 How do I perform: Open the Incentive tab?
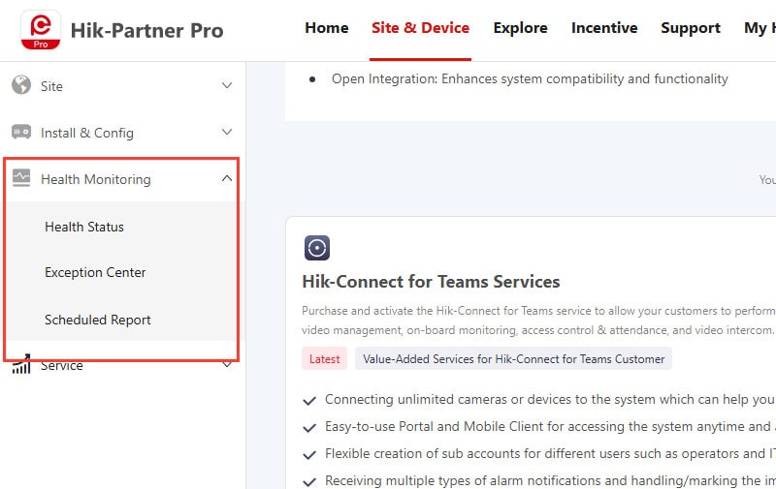click(604, 28)
